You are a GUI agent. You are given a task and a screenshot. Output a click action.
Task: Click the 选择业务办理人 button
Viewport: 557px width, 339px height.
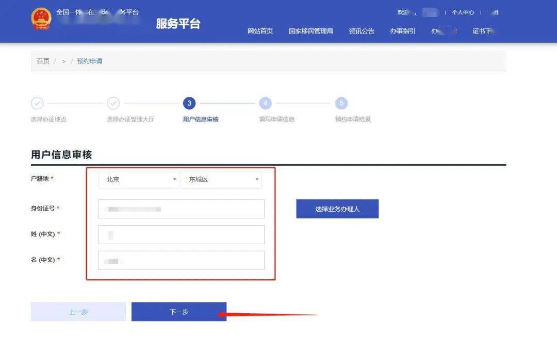click(x=337, y=209)
